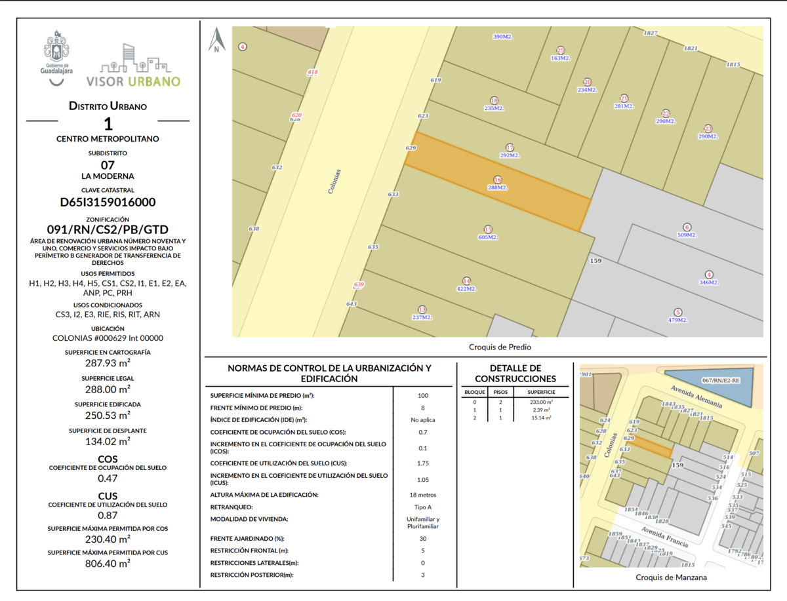This screenshot has width=787, height=601.
Task: Click the Colonias street label in the main map
Action: pyautogui.click(x=334, y=181)
